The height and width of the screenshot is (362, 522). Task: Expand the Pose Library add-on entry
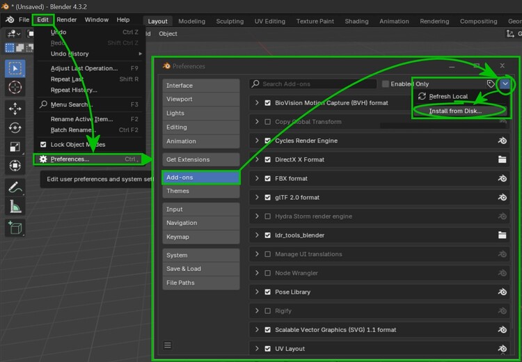257,292
